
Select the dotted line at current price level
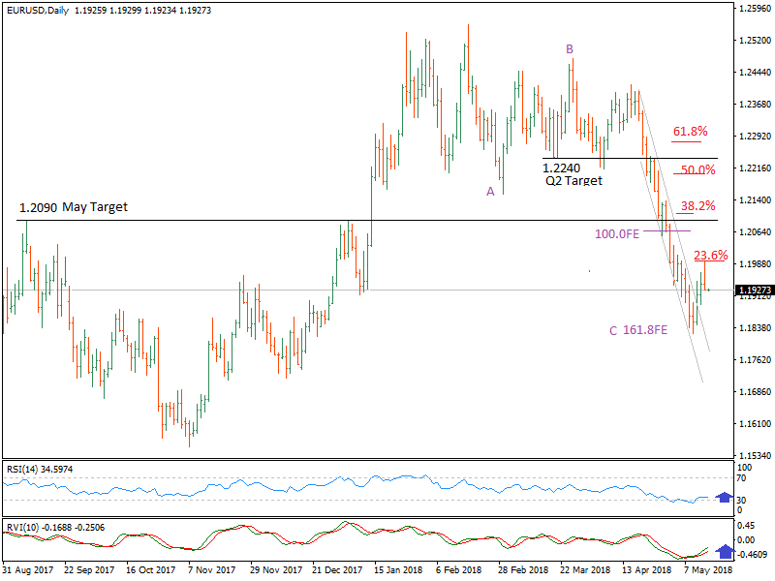point(387,289)
